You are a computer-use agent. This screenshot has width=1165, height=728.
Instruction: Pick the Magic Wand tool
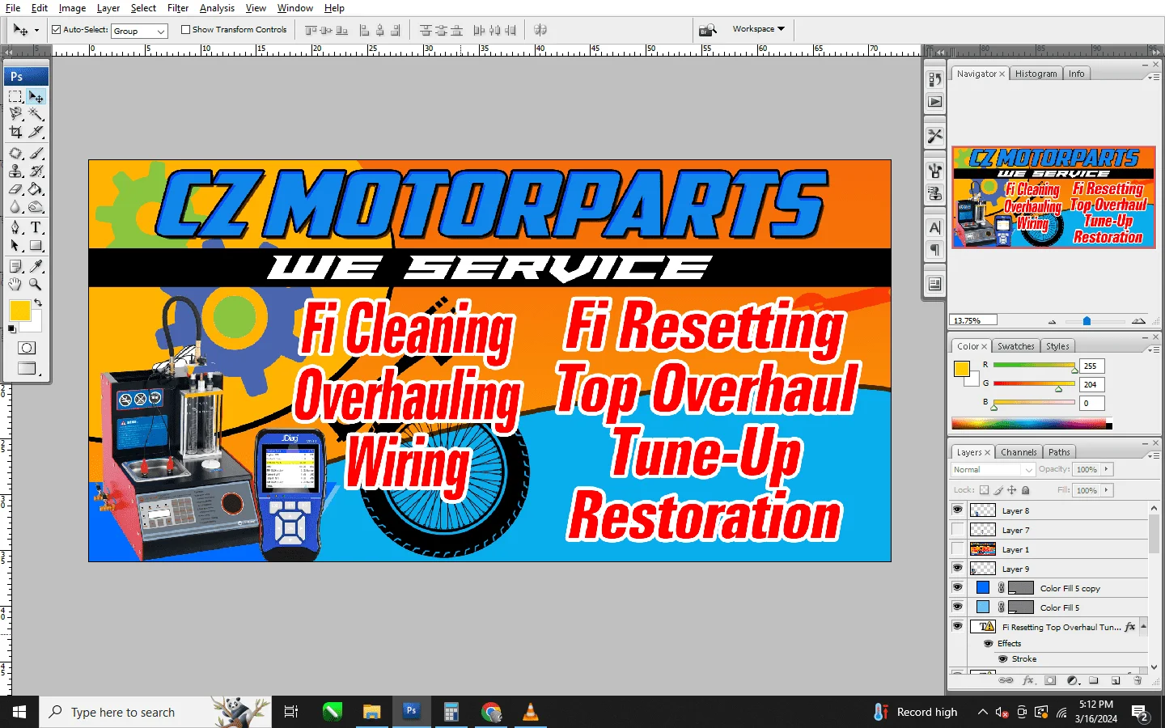[36, 114]
